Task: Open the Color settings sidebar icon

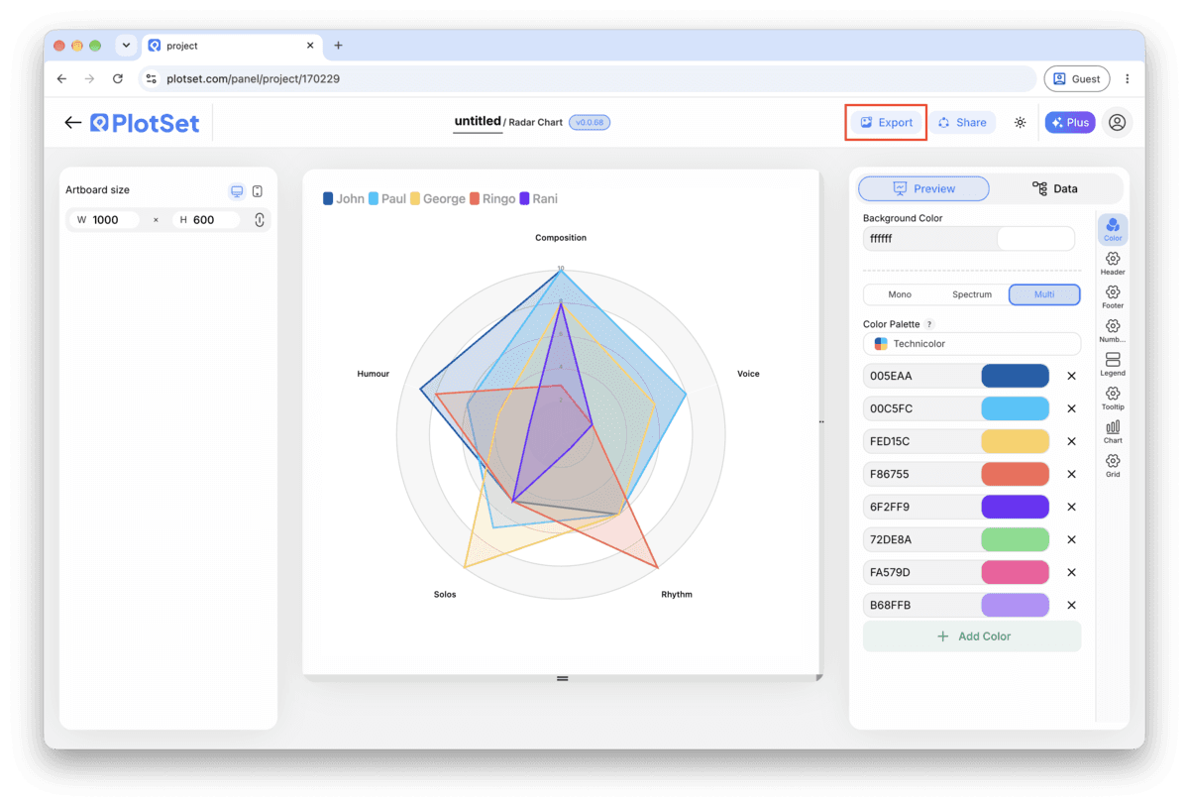Action: tap(1113, 230)
